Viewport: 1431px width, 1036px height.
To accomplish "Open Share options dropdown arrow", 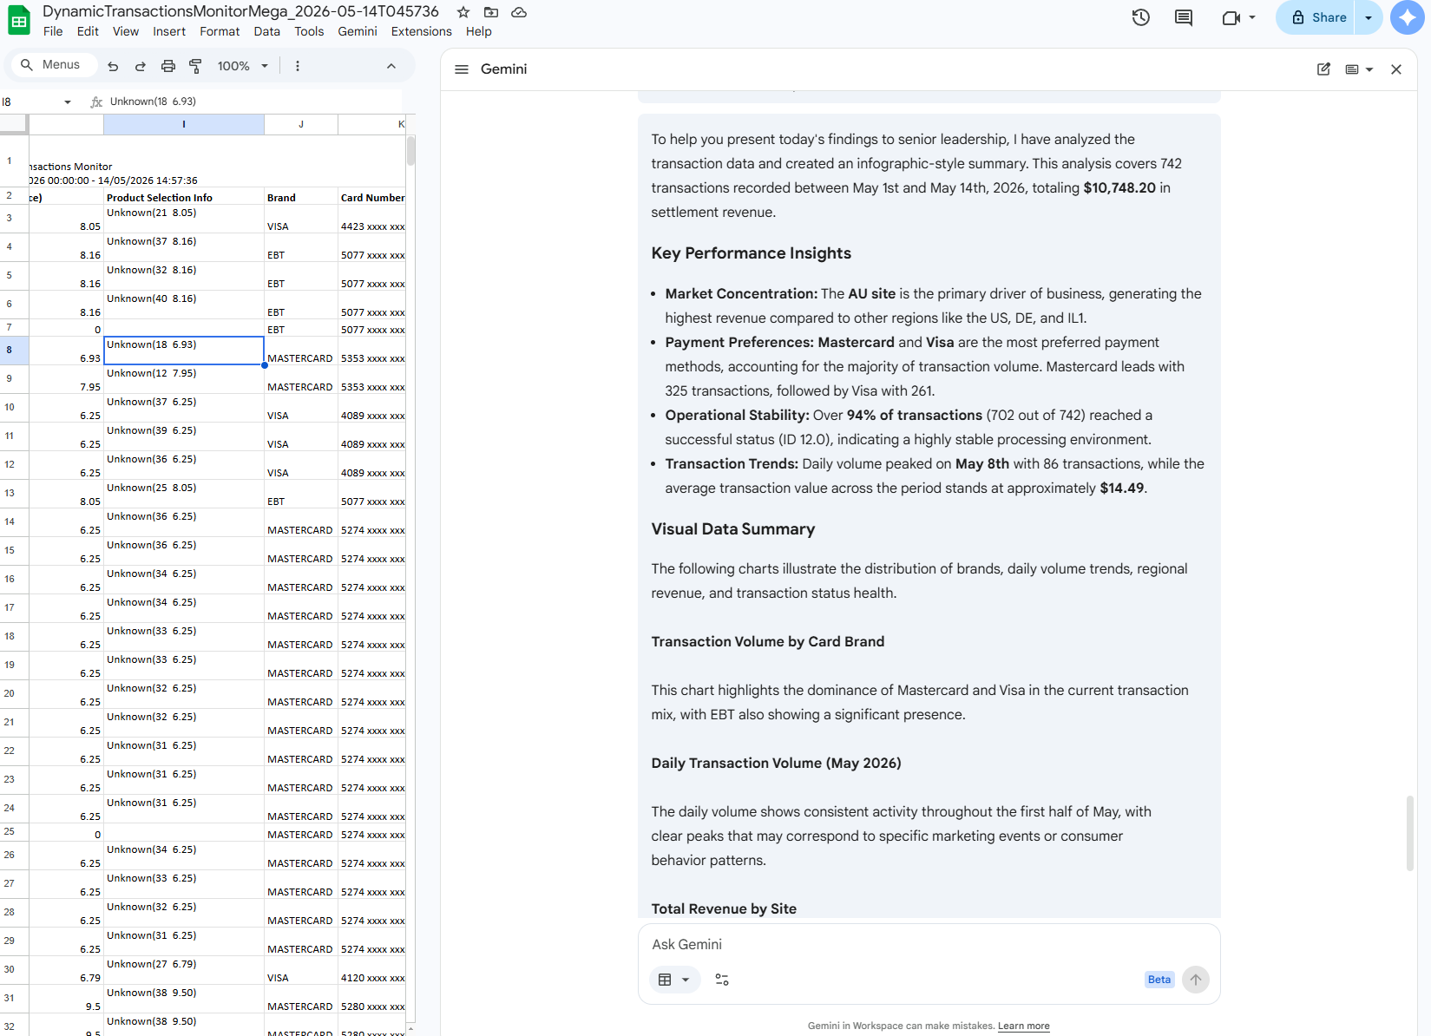I will pyautogui.click(x=1369, y=17).
